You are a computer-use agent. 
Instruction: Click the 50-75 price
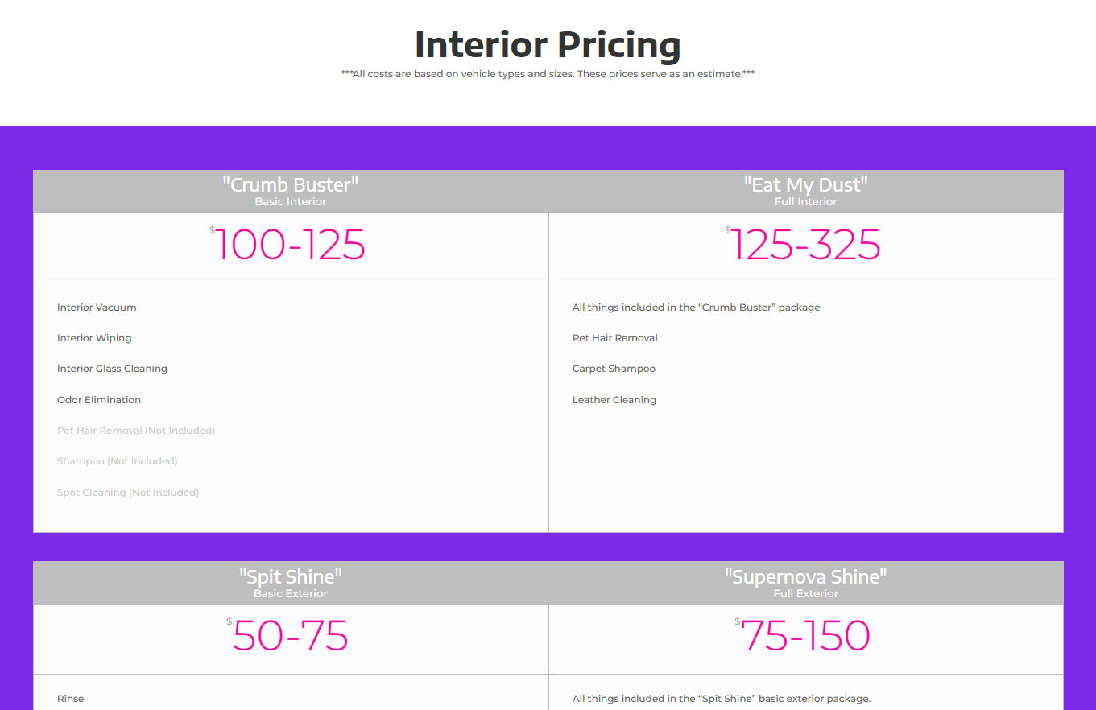[x=288, y=637]
